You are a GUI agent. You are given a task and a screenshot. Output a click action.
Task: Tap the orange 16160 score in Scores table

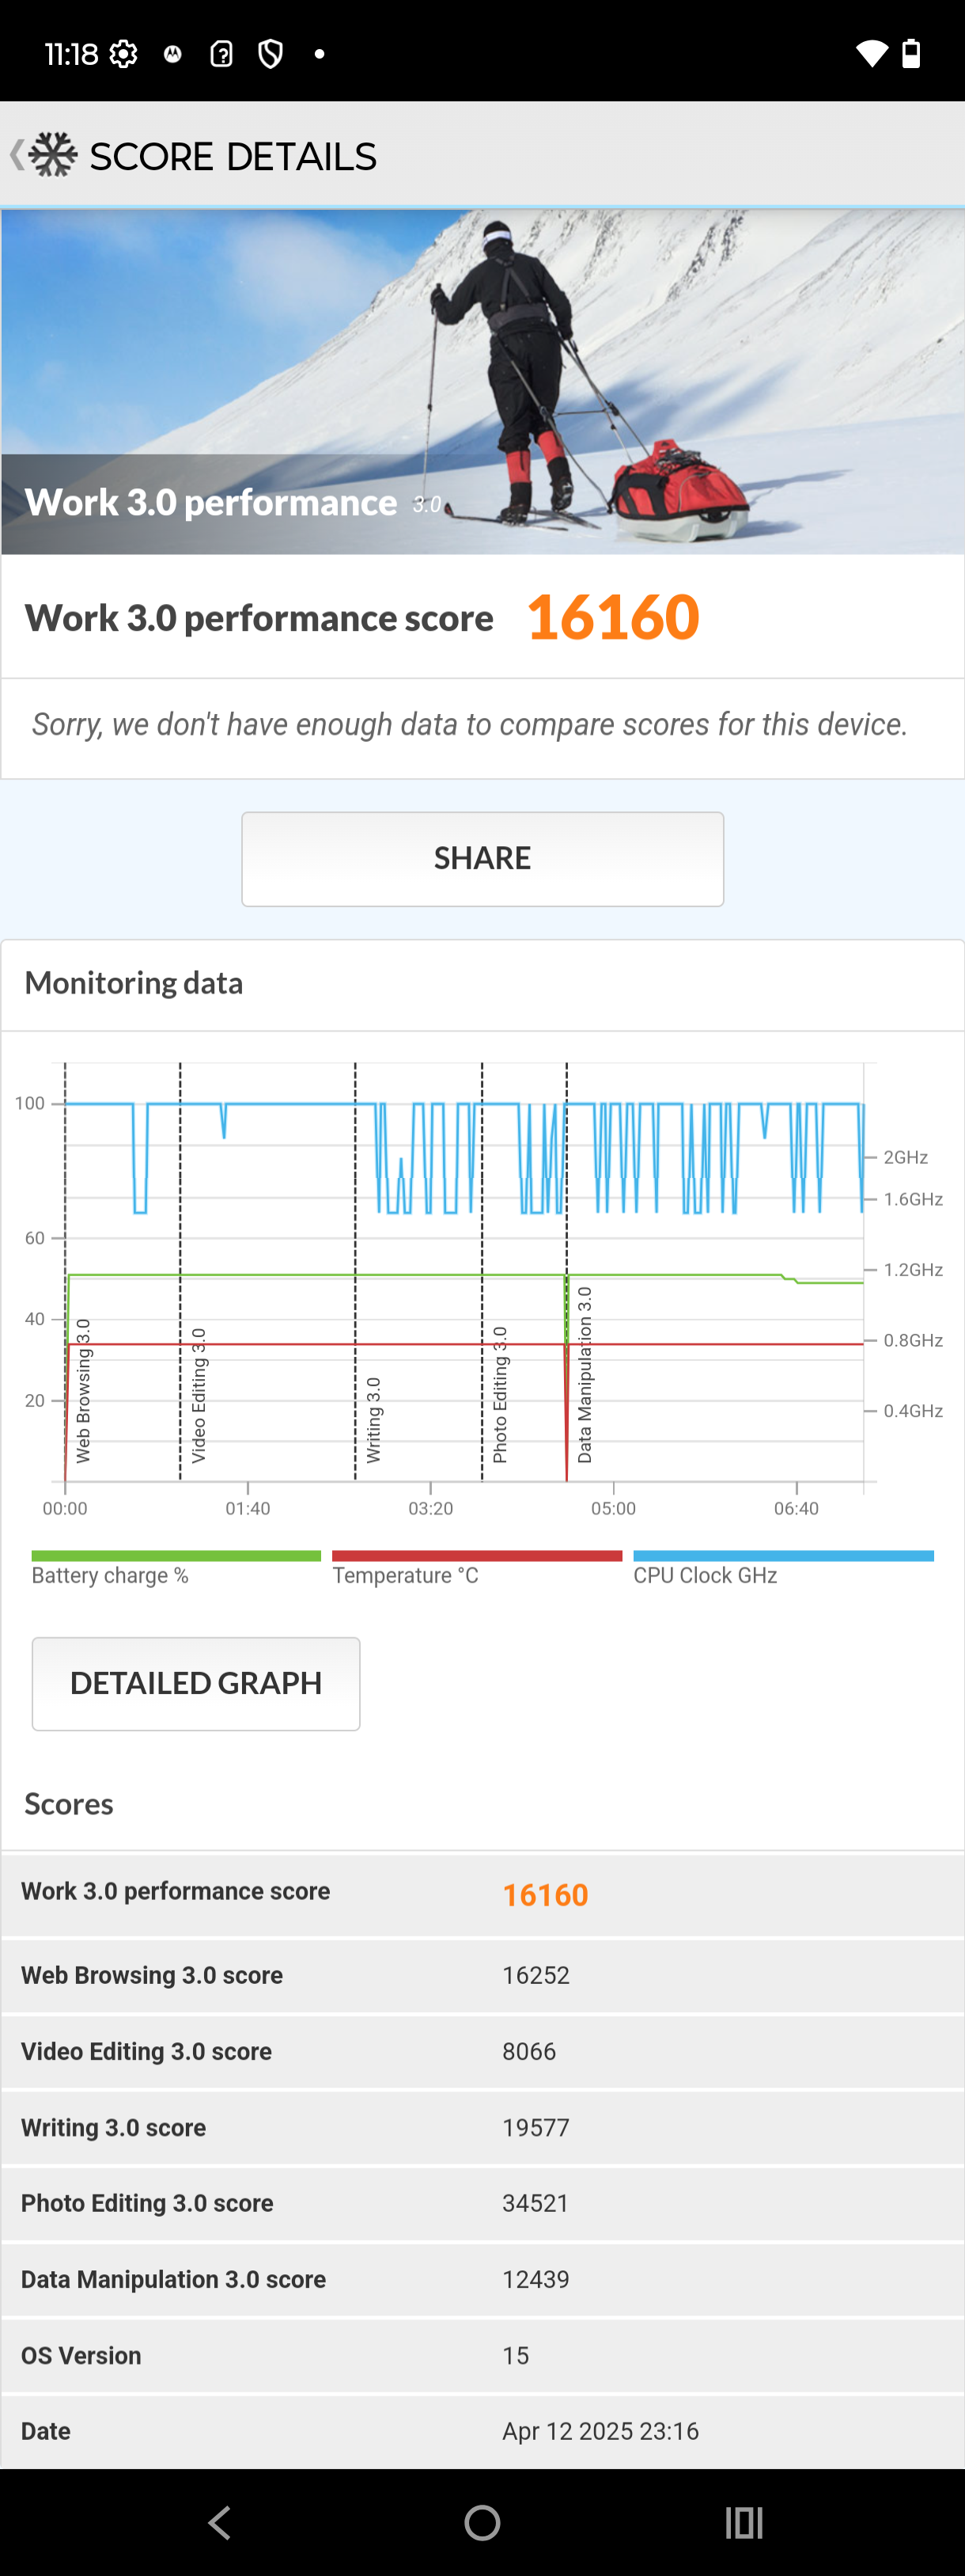pos(546,1895)
